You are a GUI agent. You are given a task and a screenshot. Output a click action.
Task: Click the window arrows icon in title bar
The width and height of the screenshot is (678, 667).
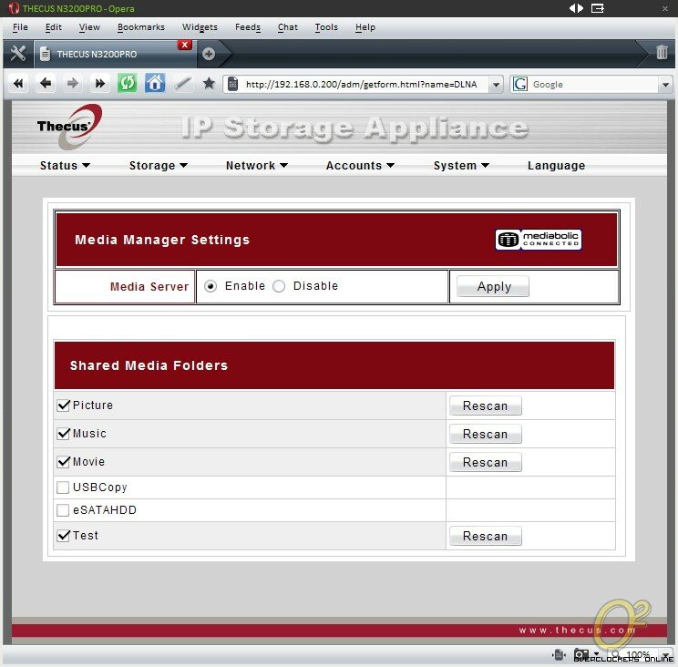pos(576,8)
